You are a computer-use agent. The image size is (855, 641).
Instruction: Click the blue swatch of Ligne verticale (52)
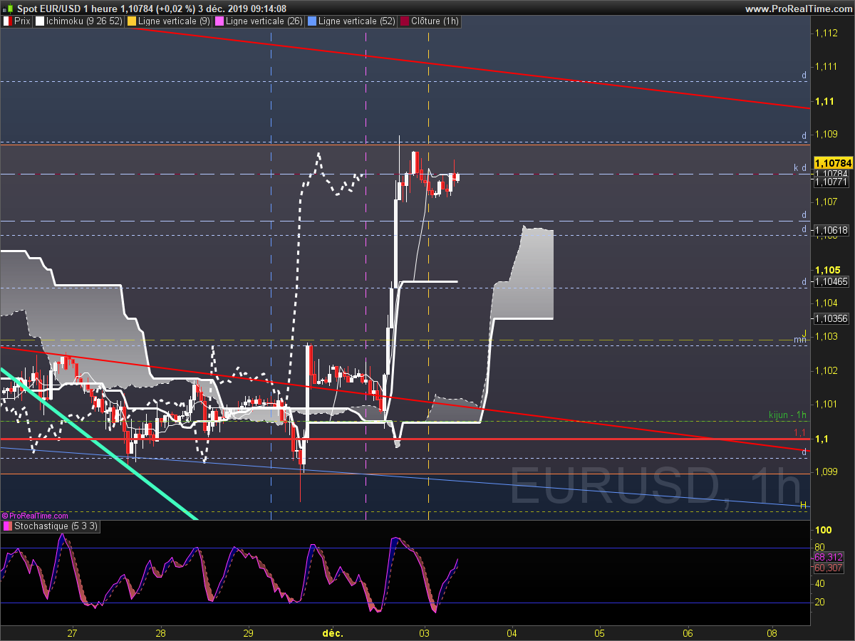(x=312, y=21)
